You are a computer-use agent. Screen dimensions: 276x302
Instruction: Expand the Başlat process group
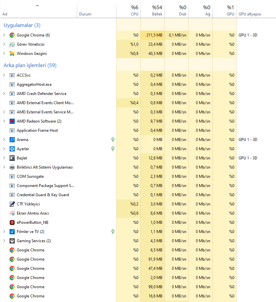point(4,158)
